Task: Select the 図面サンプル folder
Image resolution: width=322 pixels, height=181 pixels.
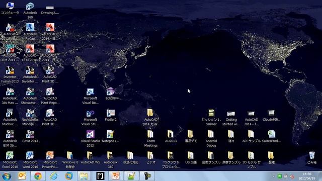Action: click(x=211, y=157)
